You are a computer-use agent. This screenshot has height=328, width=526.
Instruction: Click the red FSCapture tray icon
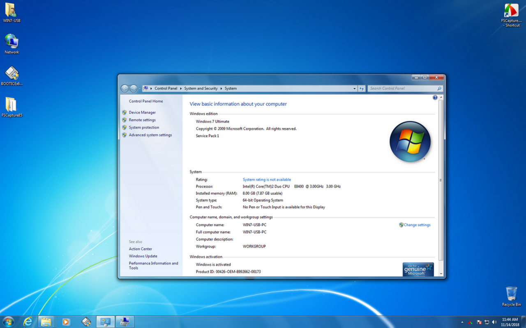click(471, 322)
